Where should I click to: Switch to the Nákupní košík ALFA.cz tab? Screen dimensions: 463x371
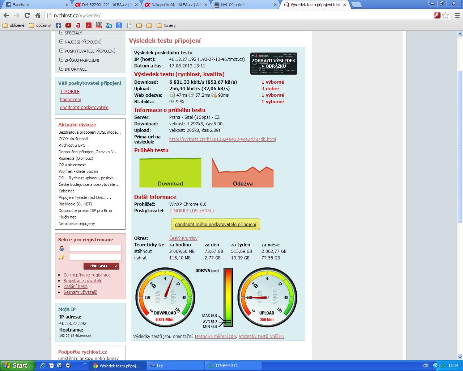tap(175, 5)
